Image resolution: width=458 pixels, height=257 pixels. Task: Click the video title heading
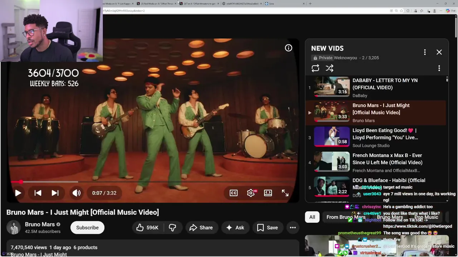[83, 212]
